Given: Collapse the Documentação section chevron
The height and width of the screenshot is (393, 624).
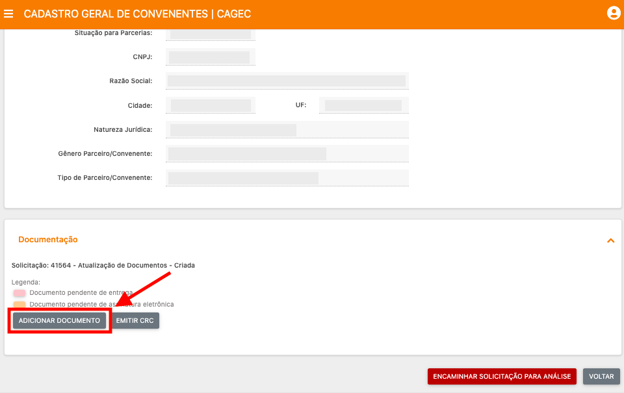Looking at the screenshot, I should click(x=610, y=240).
